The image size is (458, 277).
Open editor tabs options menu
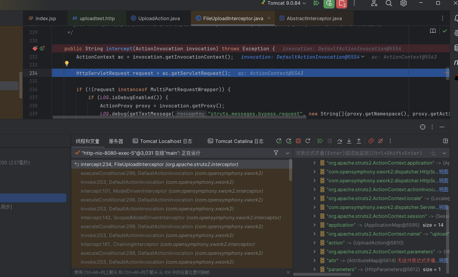[x=442, y=18]
